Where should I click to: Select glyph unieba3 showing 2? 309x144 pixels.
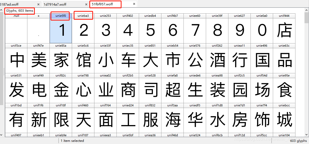(83, 28)
